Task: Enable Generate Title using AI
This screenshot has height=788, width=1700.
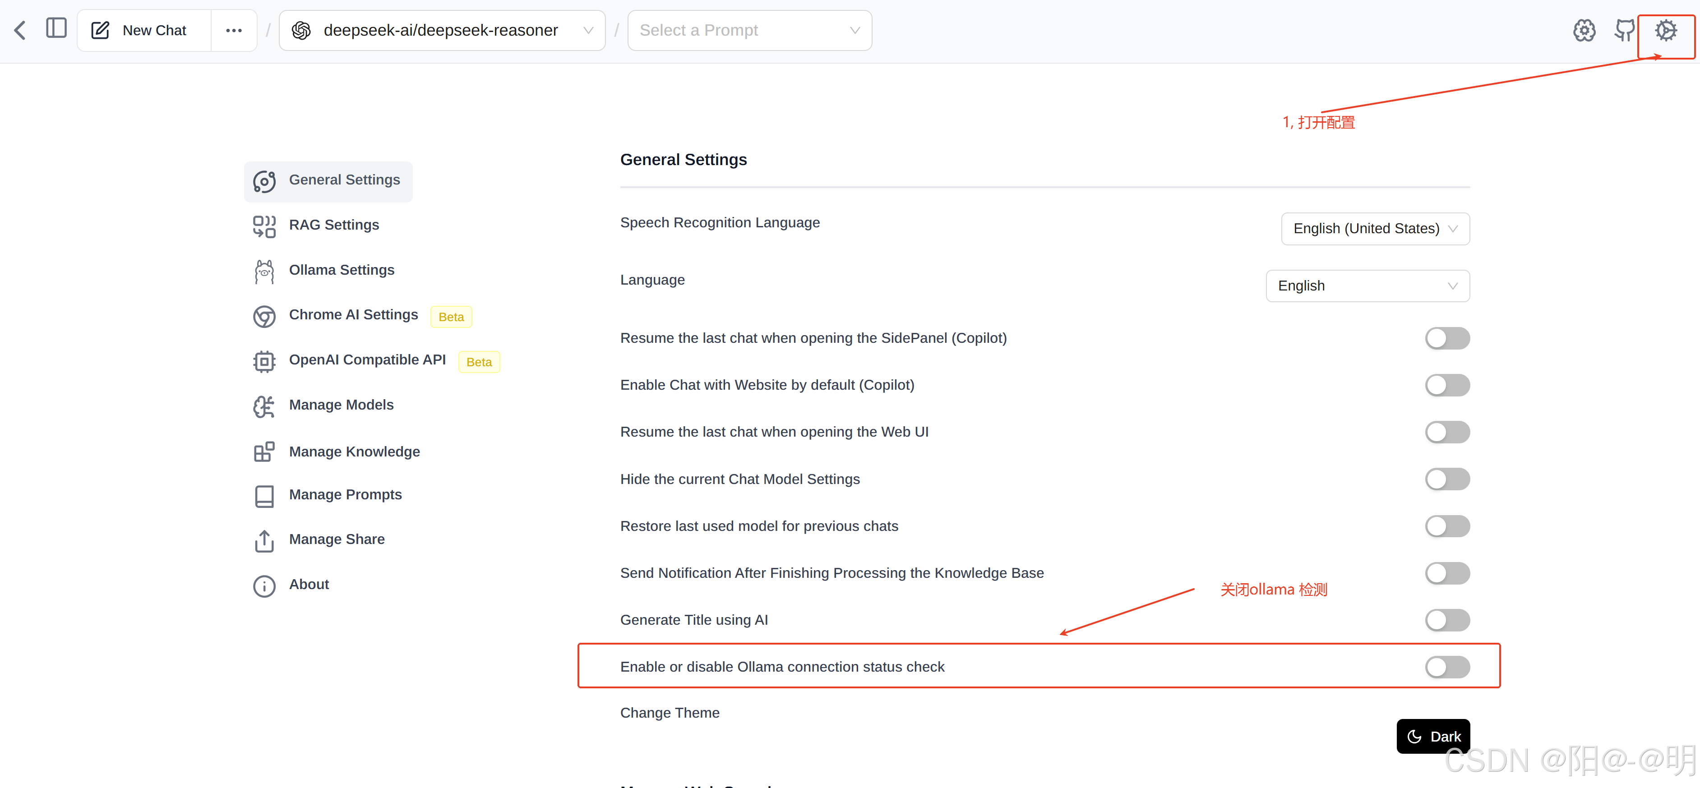Action: pos(1446,620)
